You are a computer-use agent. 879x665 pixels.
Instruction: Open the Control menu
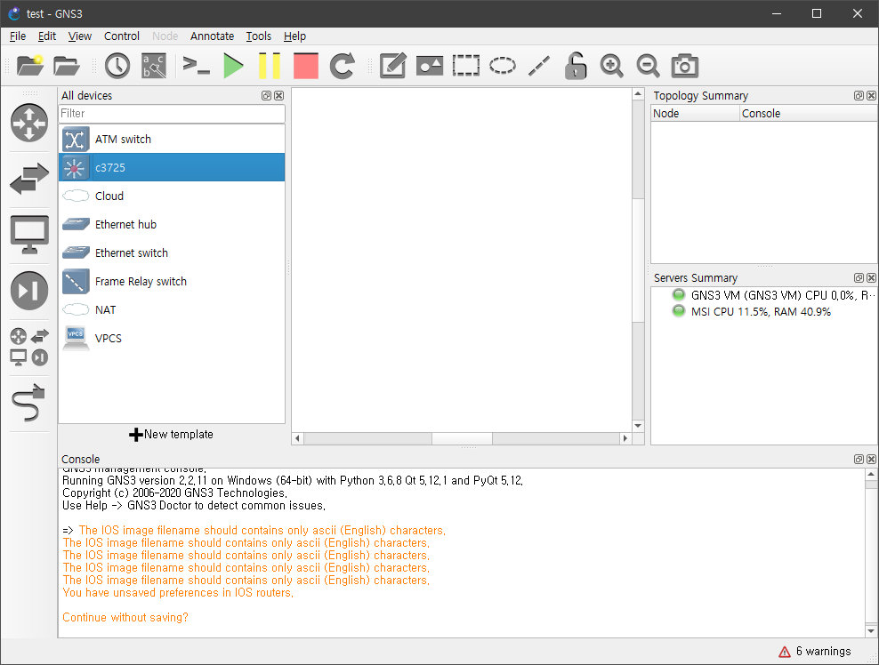coord(122,36)
